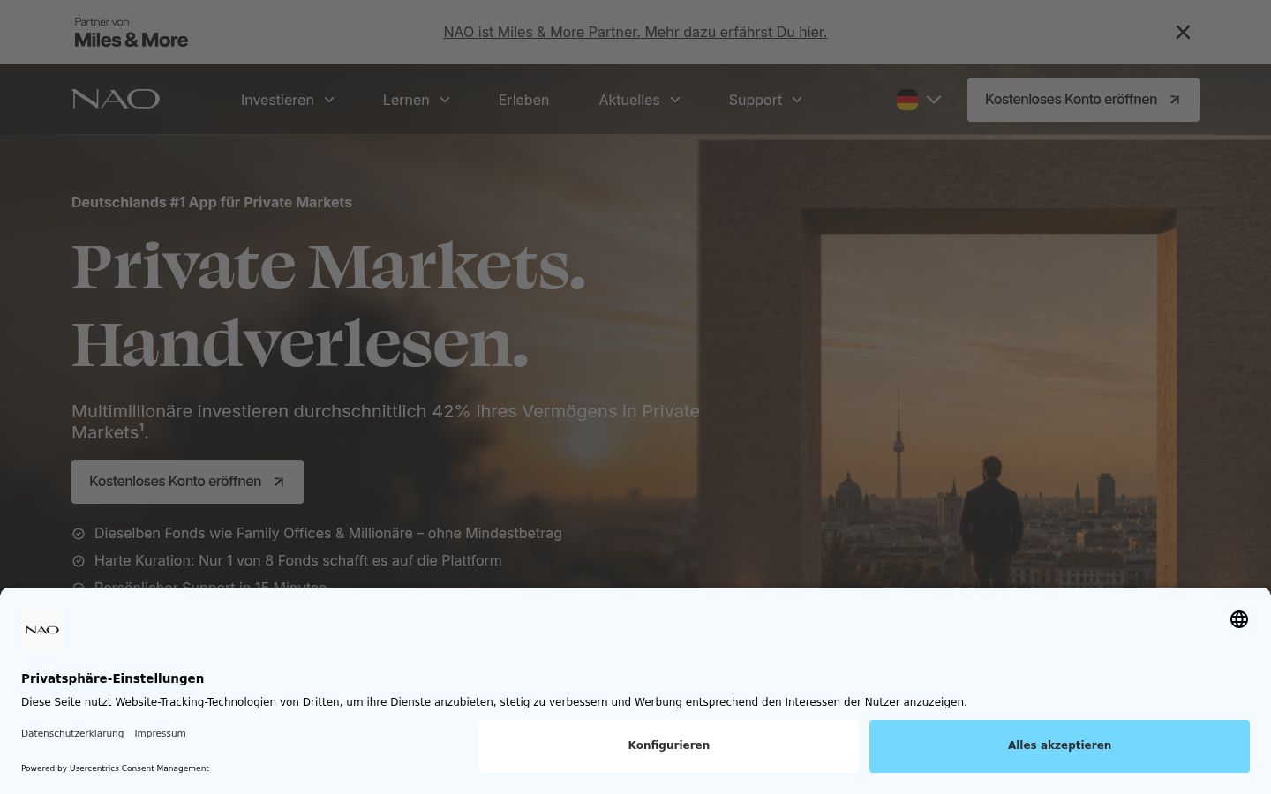Click the Multimillionäre investieren durchschnittlich 42% text

pyautogui.click(x=386, y=422)
